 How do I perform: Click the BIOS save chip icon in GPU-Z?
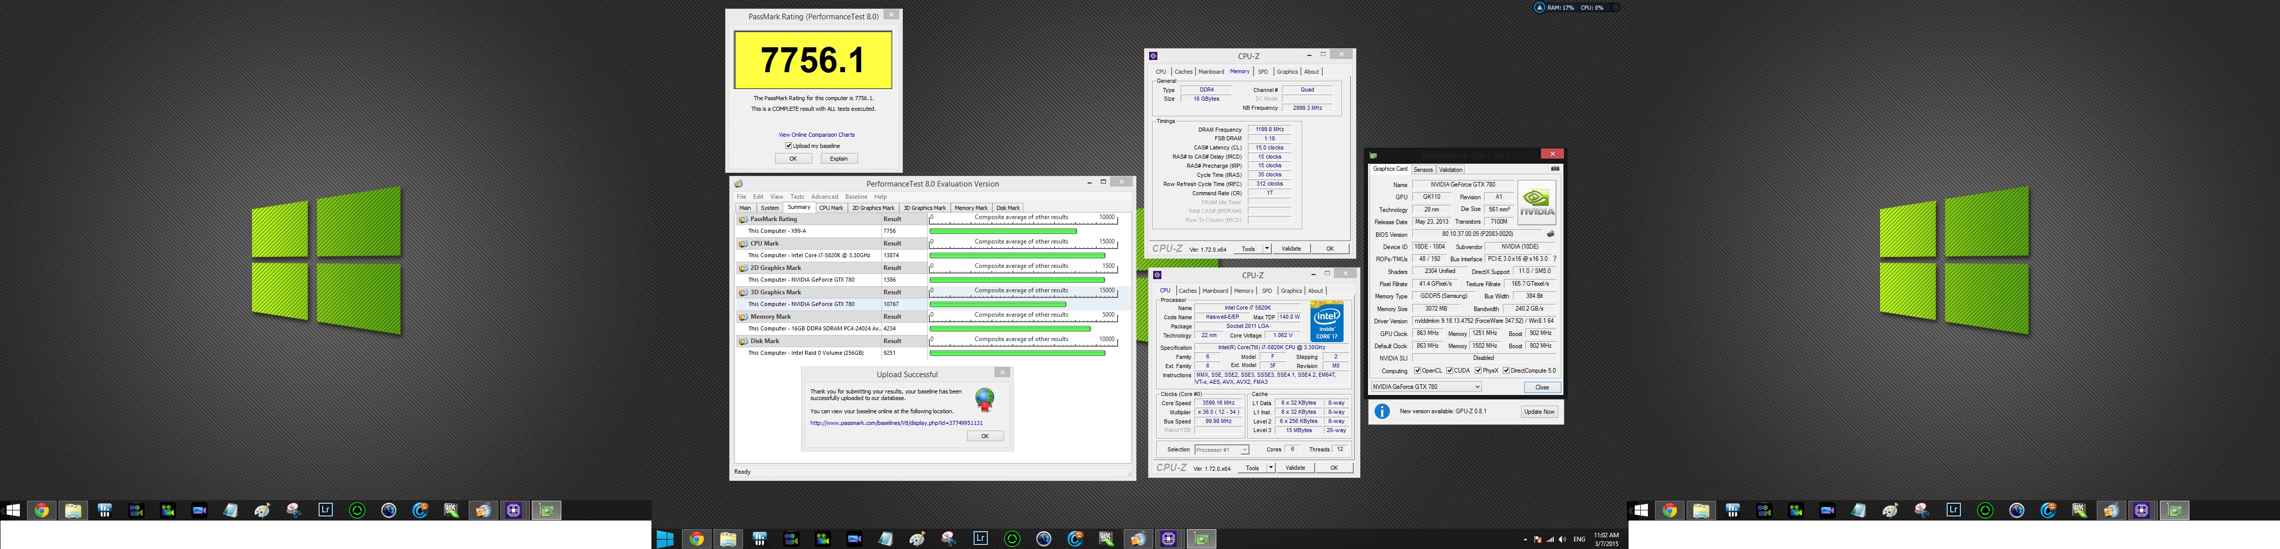[1550, 234]
